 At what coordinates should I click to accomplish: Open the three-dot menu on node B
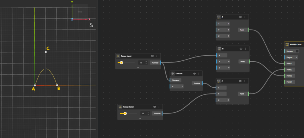[x=245, y=49]
